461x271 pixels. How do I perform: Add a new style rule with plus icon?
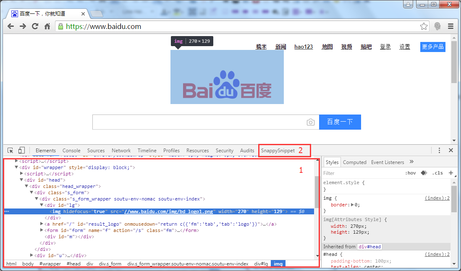[451, 173]
